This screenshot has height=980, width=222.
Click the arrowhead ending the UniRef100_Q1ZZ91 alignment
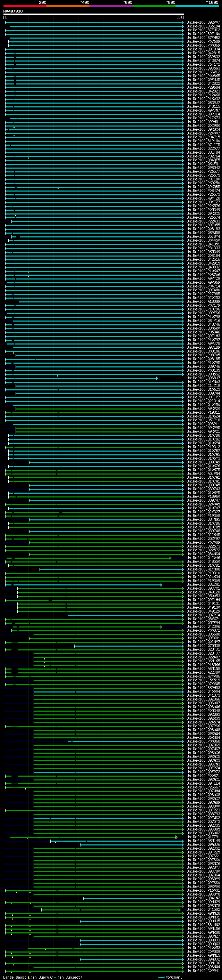click(x=177, y=837)
